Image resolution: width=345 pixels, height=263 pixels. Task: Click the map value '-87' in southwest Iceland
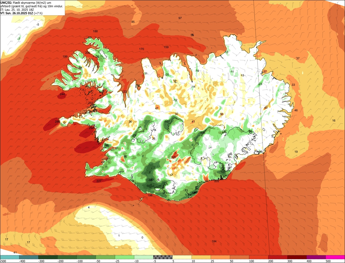[x=125, y=157]
